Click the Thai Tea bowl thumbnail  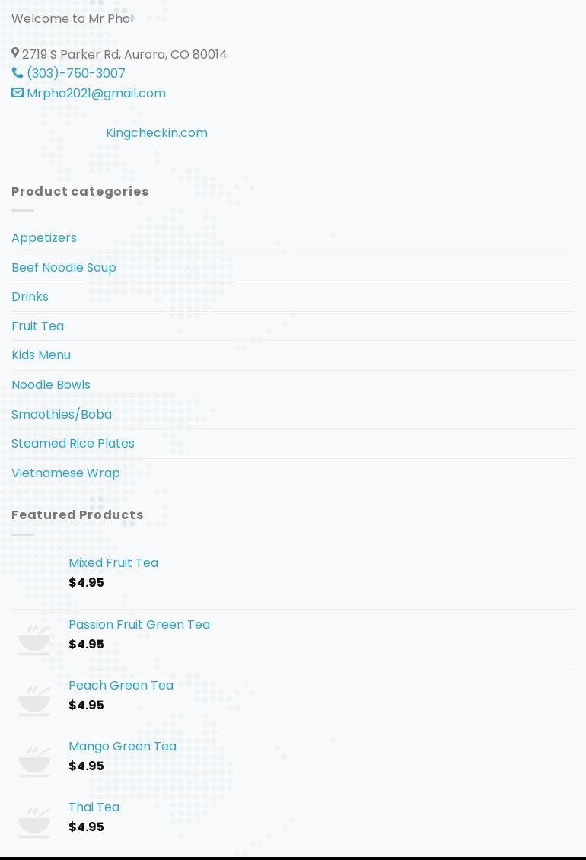tap(34, 822)
